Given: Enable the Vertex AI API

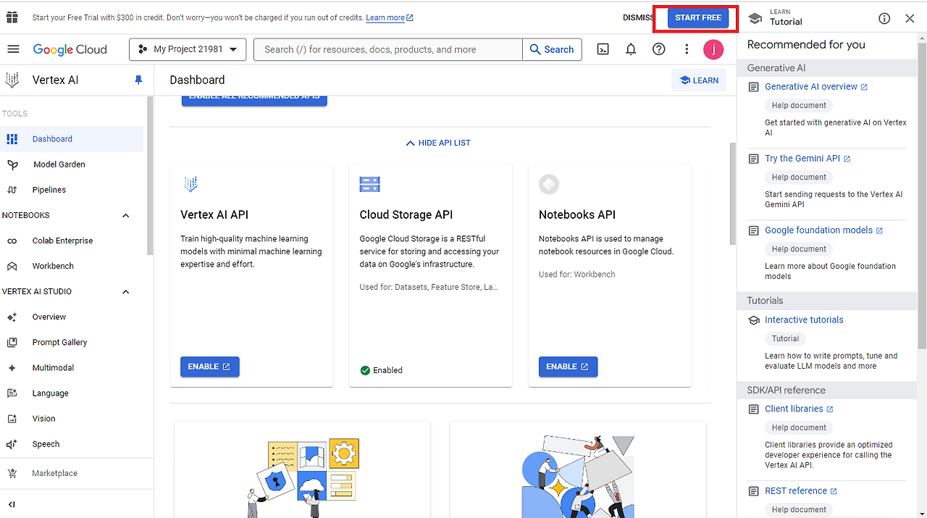Looking at the screenshot, I should 210,367.
